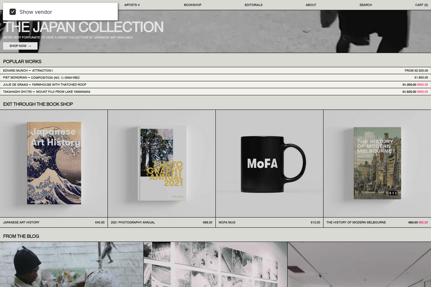Click the SHOP NOW button
The height and width of the screenshot is (287, 431).
(20, 46)
